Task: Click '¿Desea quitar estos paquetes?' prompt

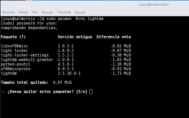Action: click(41, 92)
